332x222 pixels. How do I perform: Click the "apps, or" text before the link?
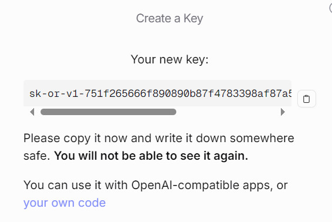(x=265, y=186)
